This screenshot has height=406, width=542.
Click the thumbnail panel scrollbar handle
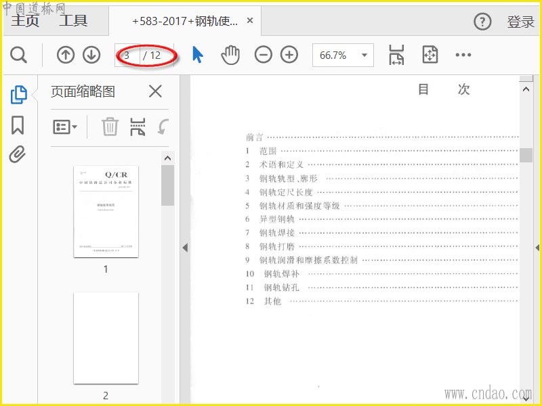tap(167, 185)
